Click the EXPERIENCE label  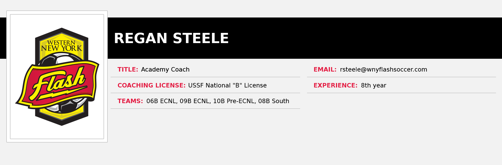coord(335,86)
